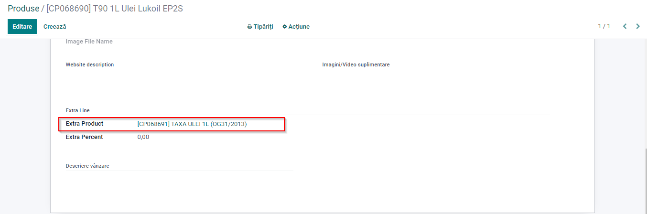Image resolution: width=647 pixels, height=214 pixels.
Task: Click the T90 1L Ulei Lukoil breadcrumb title
Action: [x=115, y=9]
